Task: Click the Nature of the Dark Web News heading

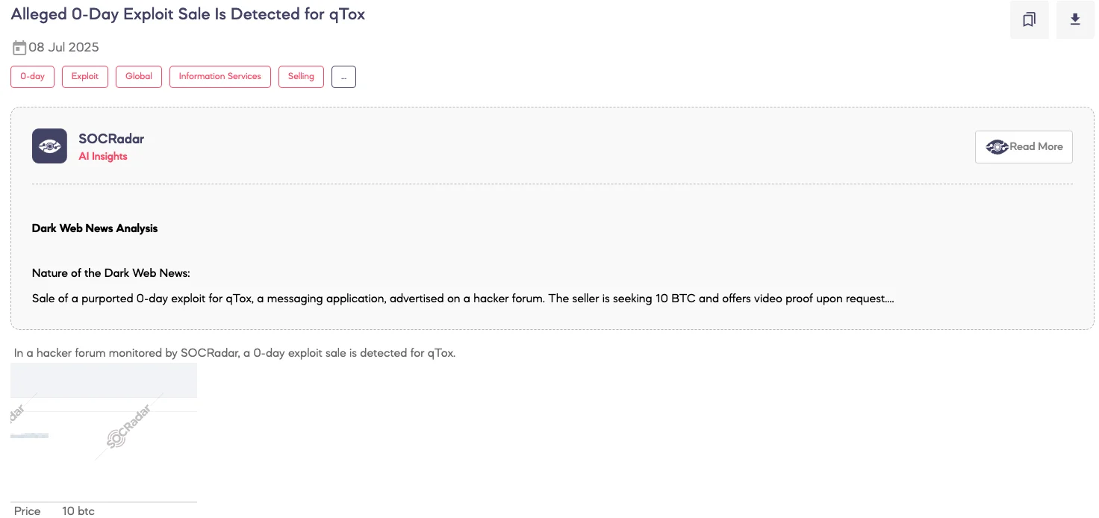Action: pyautogui.click(x=110, y=273)
